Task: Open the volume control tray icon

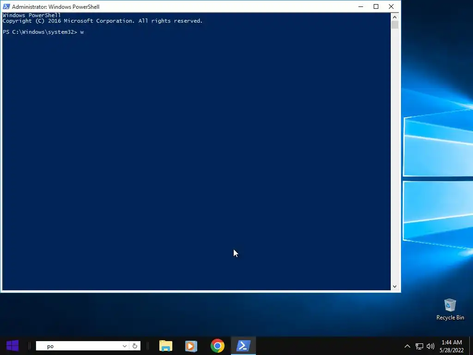Action: (x=431, y=346)
